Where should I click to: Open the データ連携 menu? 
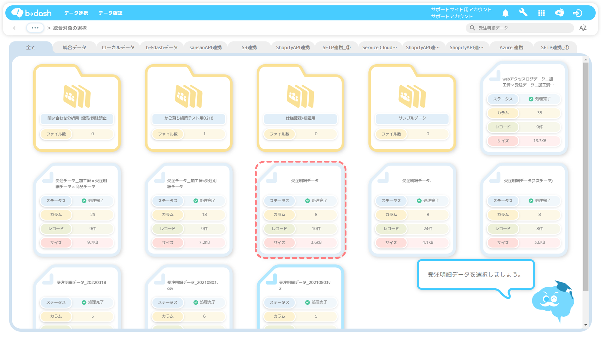tap(76, 13)
